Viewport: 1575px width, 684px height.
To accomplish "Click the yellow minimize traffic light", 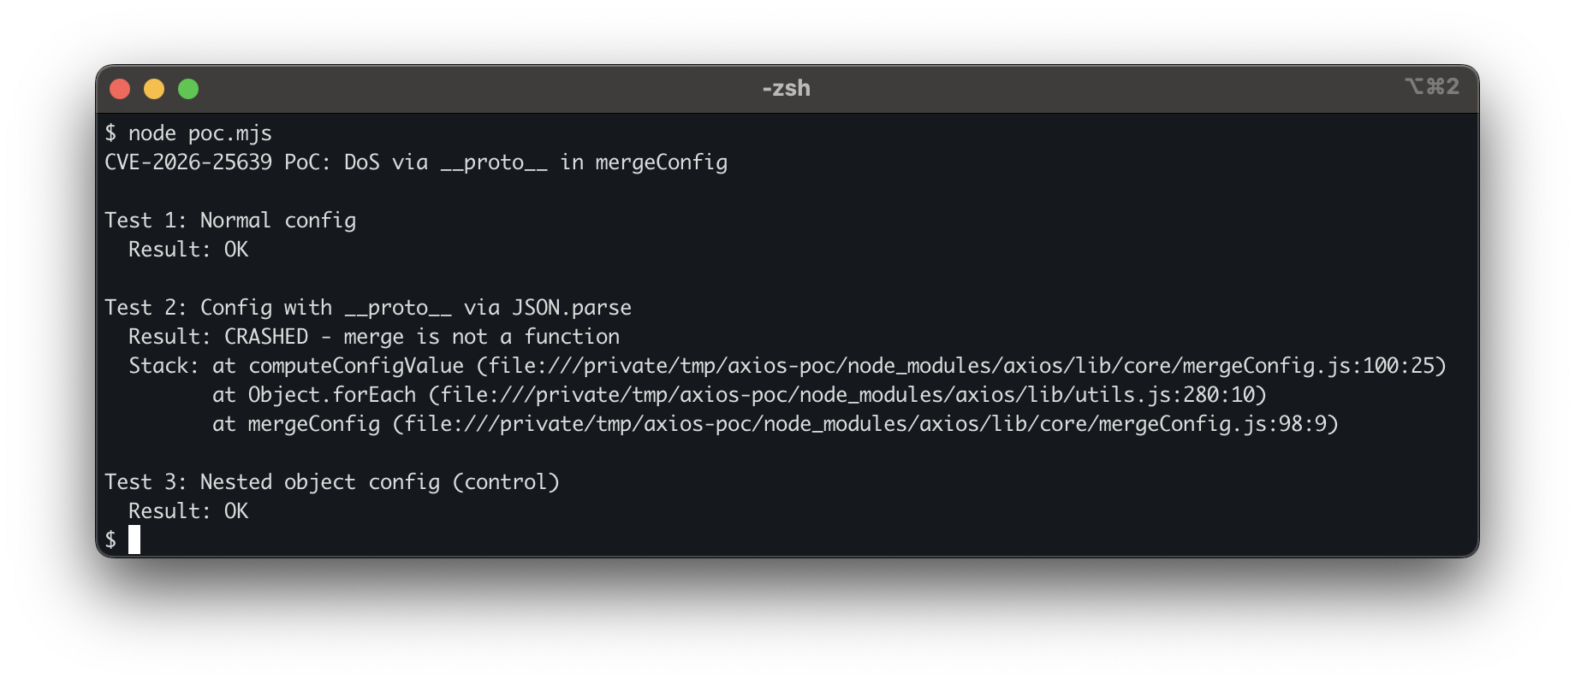I will 155,88.
